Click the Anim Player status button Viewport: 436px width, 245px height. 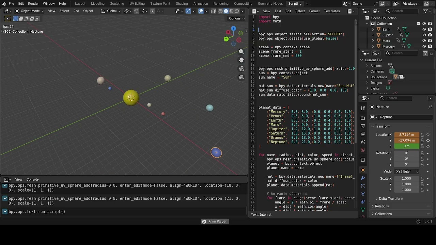214,222
